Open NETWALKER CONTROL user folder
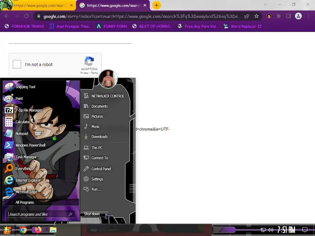Screen dimensions: 315x236 coord(105,96)
